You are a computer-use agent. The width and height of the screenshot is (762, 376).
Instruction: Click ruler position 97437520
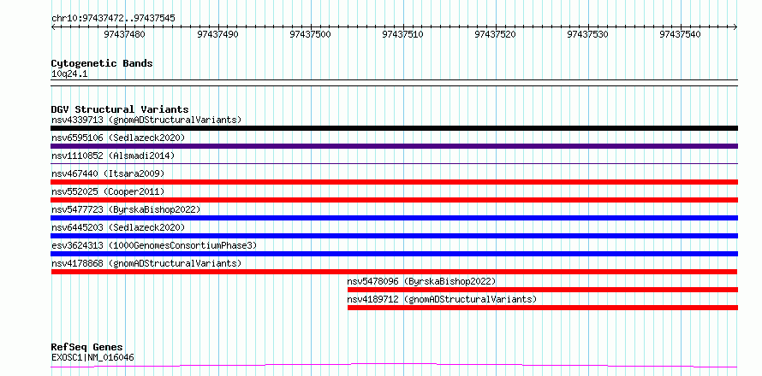click(495, 34)
